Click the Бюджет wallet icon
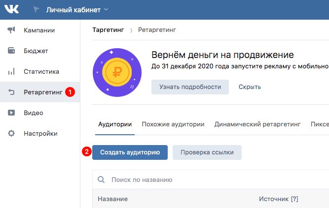The height and width of the screenshot is (208, 329). pyautogui.click(x=11, y=51)
